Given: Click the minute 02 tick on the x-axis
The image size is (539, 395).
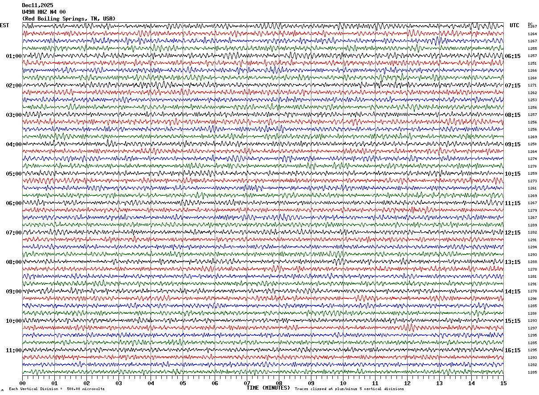Looking at the screenshot, I should point(86,383).
